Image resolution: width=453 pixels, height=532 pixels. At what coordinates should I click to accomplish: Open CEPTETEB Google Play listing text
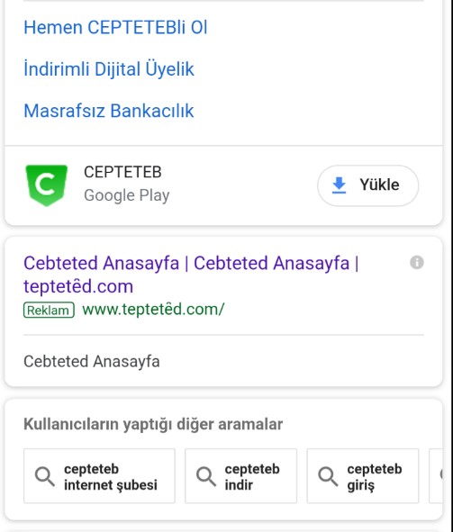point(127,184)
